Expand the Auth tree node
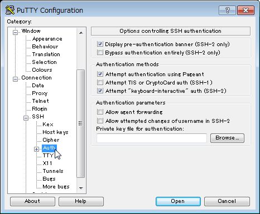 (x=36, y=149)
